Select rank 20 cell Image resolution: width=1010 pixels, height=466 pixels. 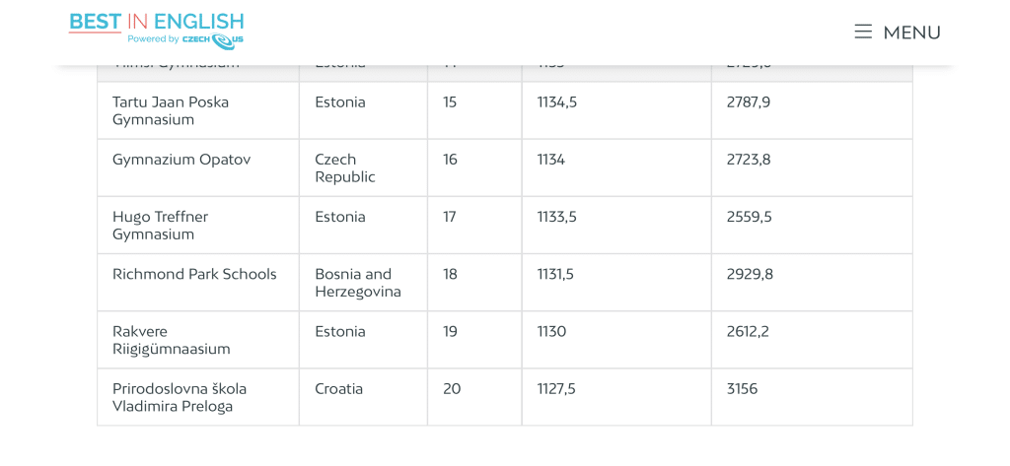474,397
